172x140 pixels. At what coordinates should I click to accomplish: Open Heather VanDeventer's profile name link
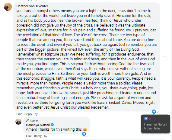32,6
